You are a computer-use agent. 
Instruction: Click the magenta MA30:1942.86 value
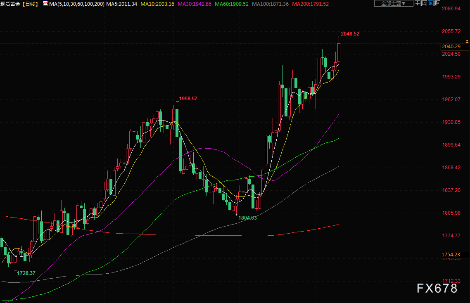pos(195,4)
